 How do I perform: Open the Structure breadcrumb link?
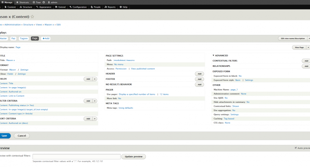click(x=28, y=25)
